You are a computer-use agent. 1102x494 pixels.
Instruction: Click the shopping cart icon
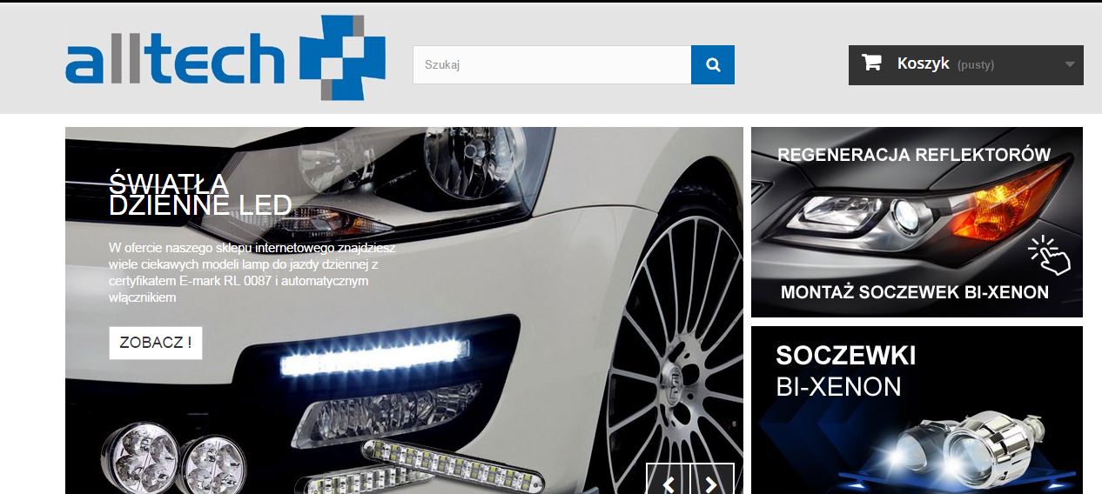tap(871, 63)
